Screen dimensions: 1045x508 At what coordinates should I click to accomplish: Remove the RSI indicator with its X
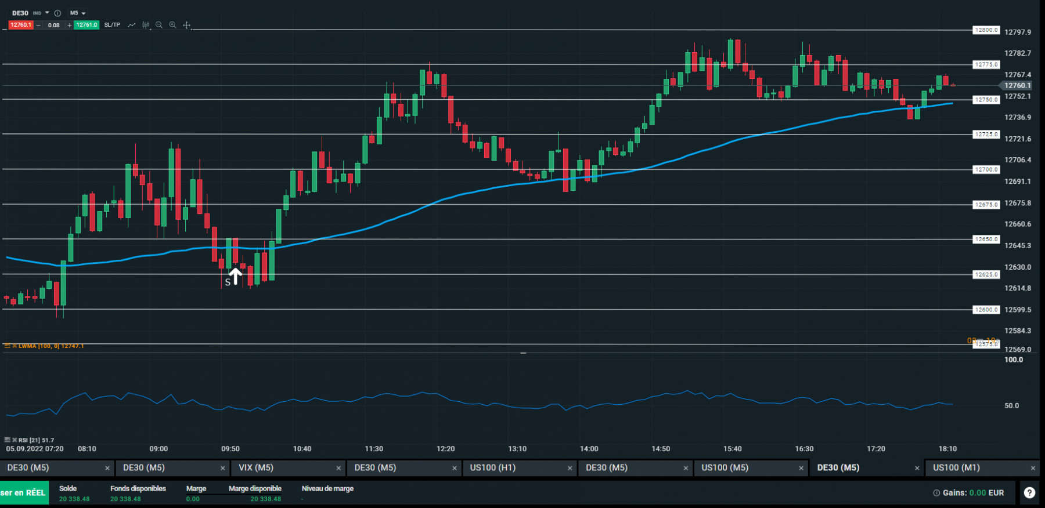[x=15, y=440]
